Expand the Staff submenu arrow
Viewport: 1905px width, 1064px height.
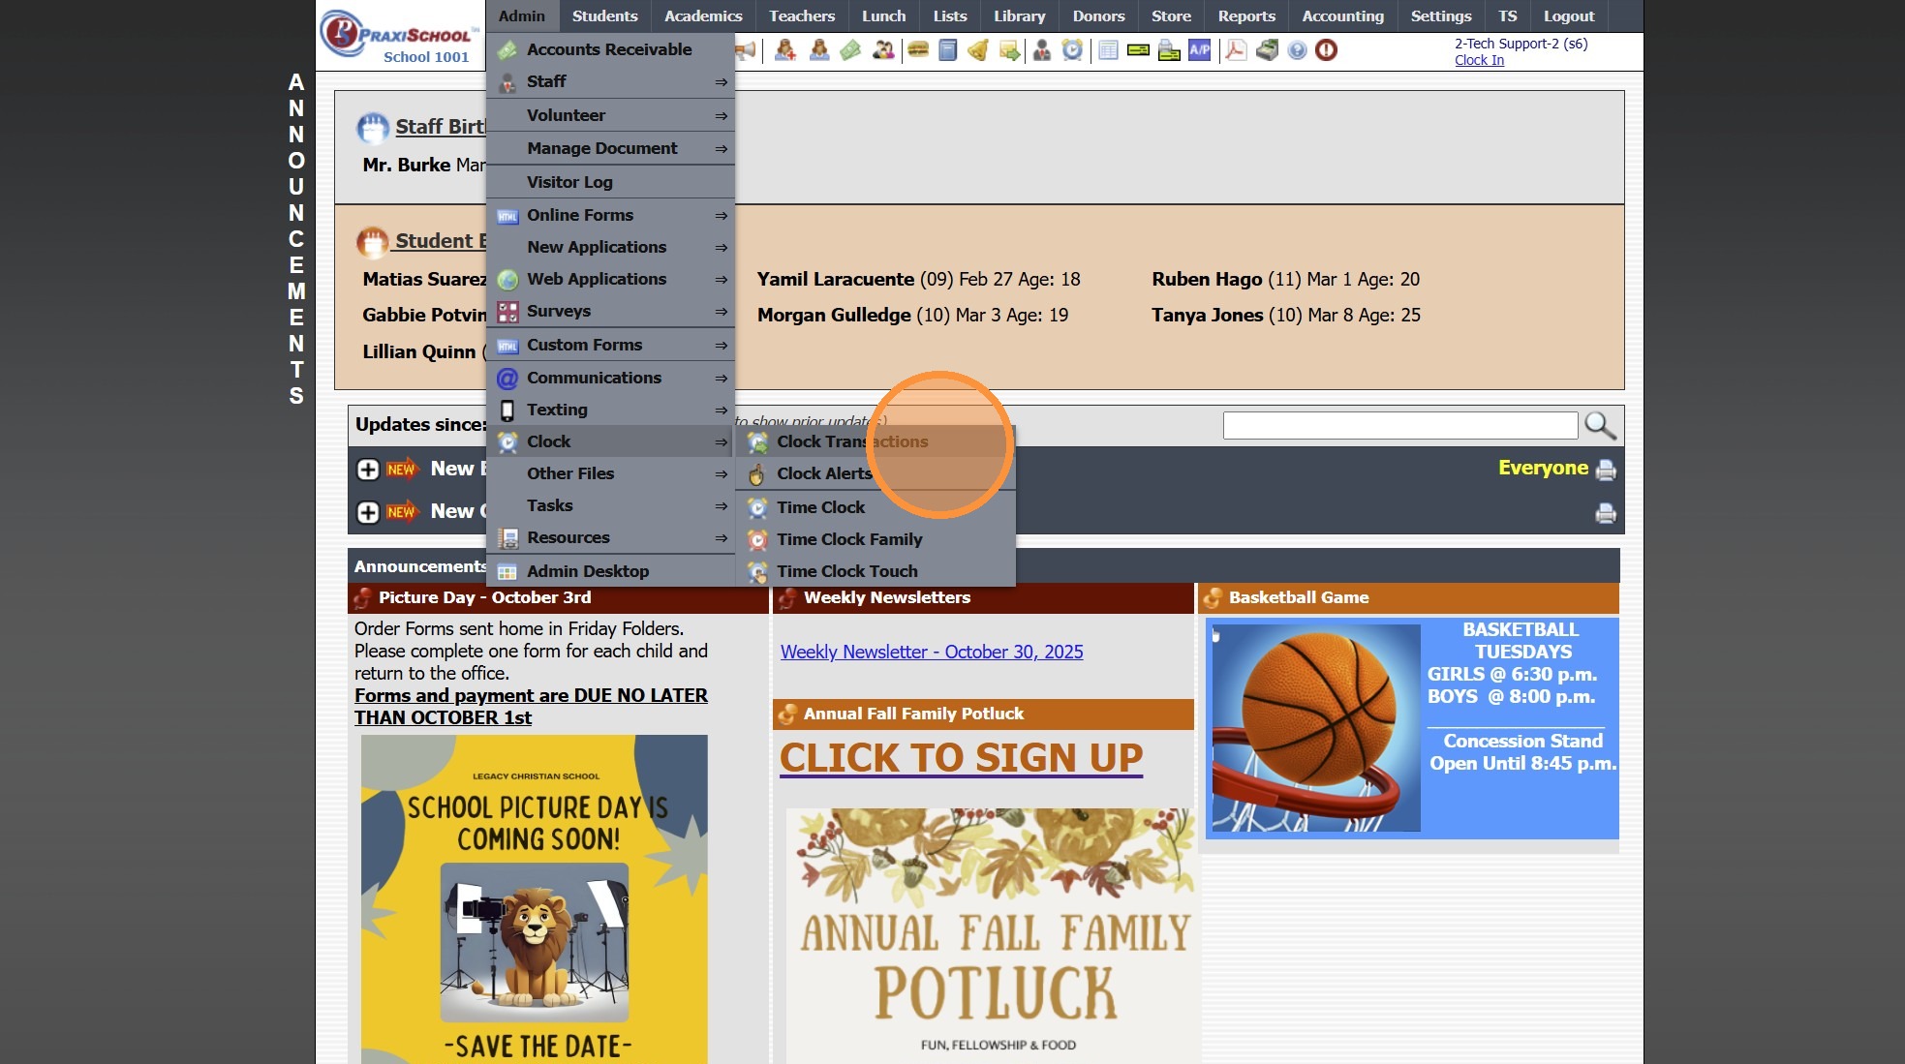[721, 82]
